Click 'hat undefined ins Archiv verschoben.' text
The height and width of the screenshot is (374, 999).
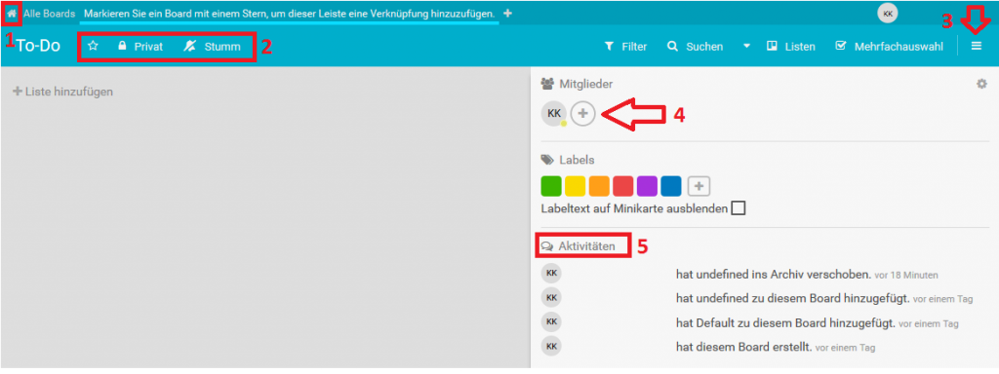pos(774,275)
